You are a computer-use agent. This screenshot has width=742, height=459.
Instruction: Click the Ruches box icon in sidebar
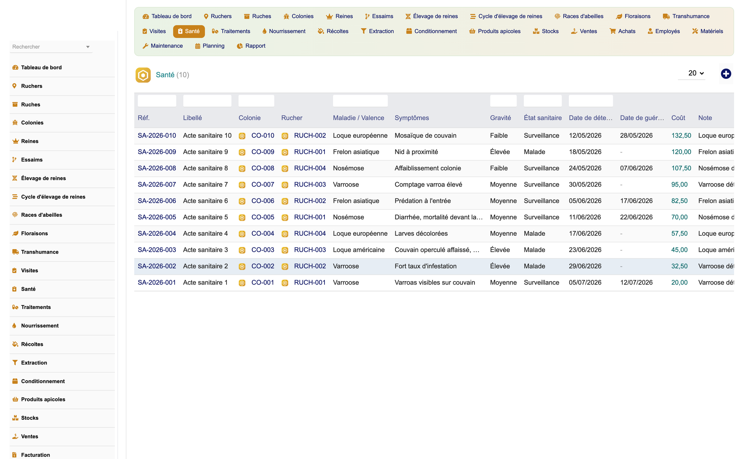pyautogui.click(x=15, y=104)
